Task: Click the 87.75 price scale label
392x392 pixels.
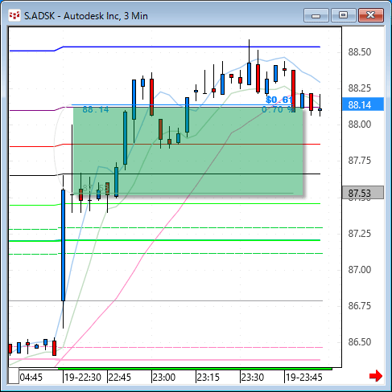Action: tap(360, 161)
